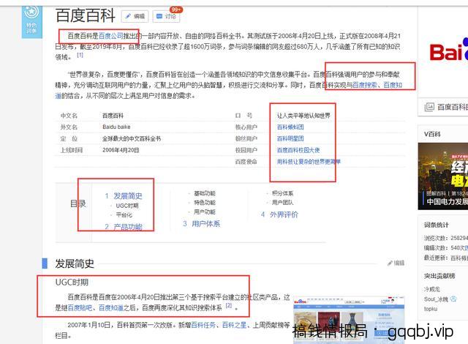Viewport: 468px width, 344px height.
Task: Open contributor topku profile
Action: point(431,309)
